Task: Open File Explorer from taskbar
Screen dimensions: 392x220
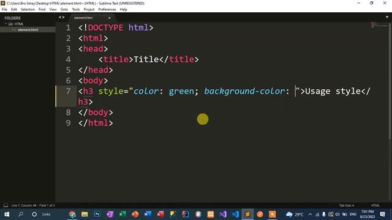Action: pos(85,215)
